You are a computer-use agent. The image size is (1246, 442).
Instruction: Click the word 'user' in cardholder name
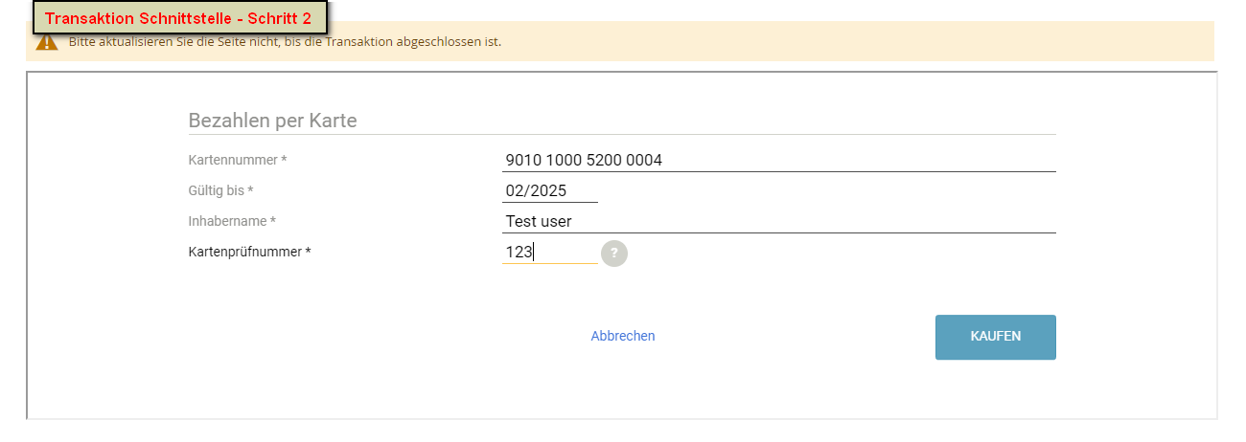click(x=555, y=221)
